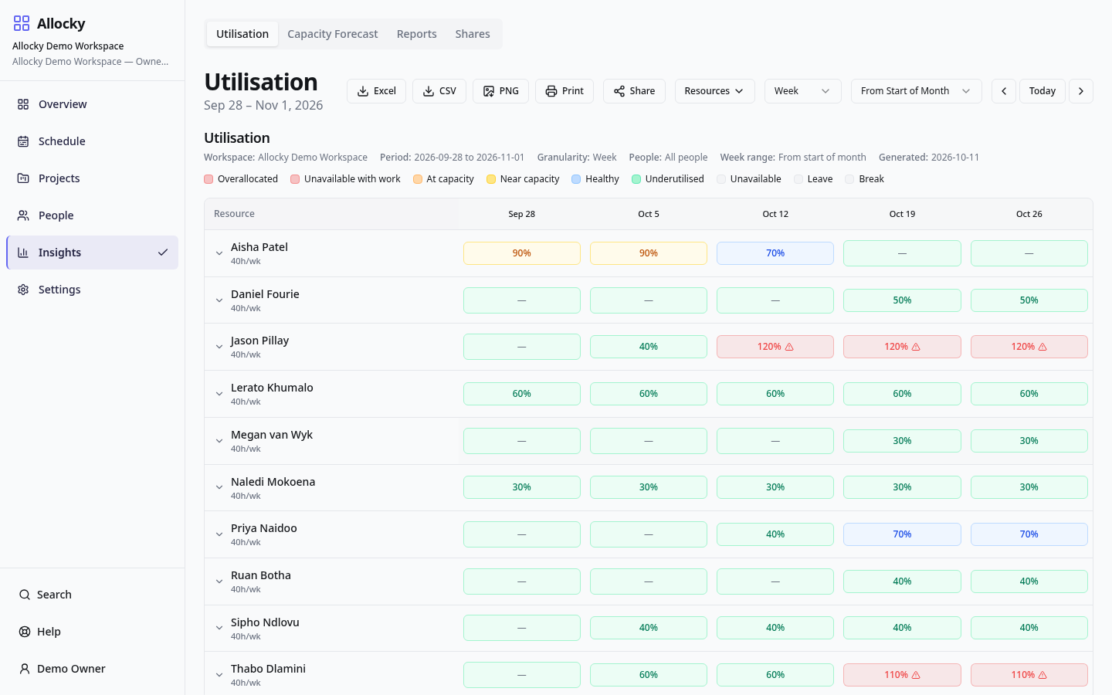Click Thabo Dlamini's Oct 19 110% cell
The image size is (1112, 695).
point(902,675)
